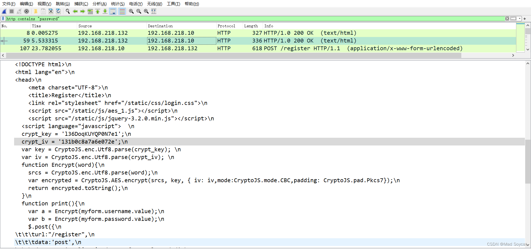Open the 无线(W) menu
This screenshot has width=531, height=249.
(x=155, y=4)
